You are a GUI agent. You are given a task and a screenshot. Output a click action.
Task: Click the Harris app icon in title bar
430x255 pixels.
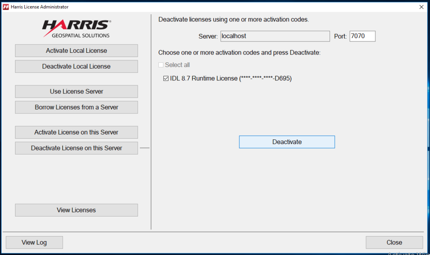[x=6, y=7]
